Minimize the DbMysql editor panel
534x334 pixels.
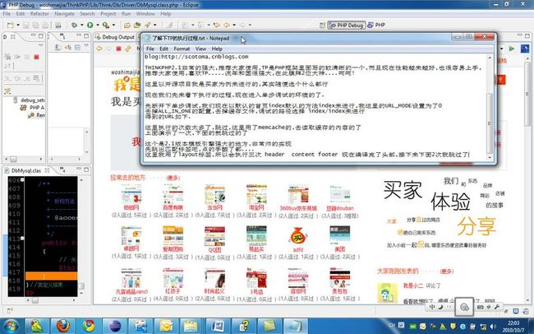[x=79, y=169]
